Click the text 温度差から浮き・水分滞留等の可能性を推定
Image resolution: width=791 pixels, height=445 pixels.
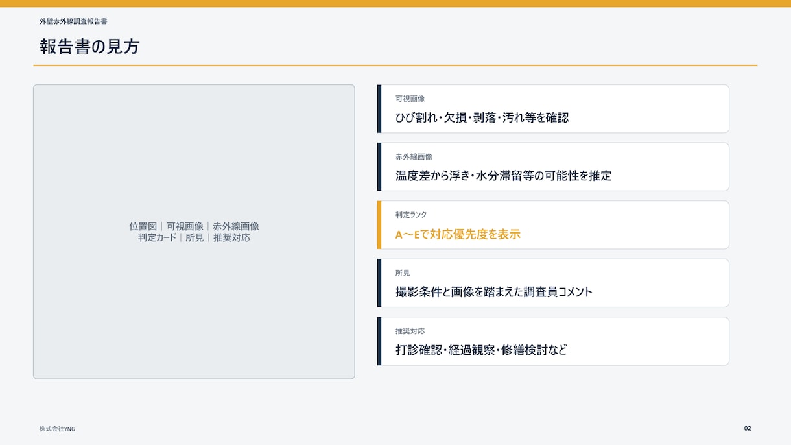pos(503,176)
